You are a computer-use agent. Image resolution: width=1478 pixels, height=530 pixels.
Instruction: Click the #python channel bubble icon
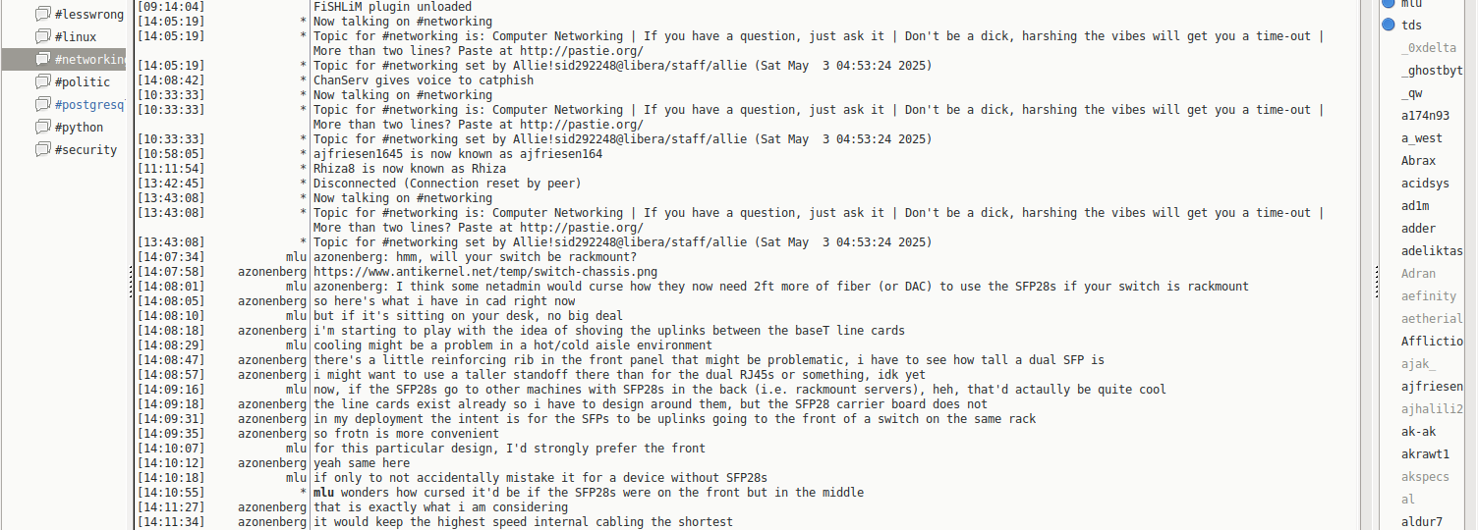click(x=42, y=127)
